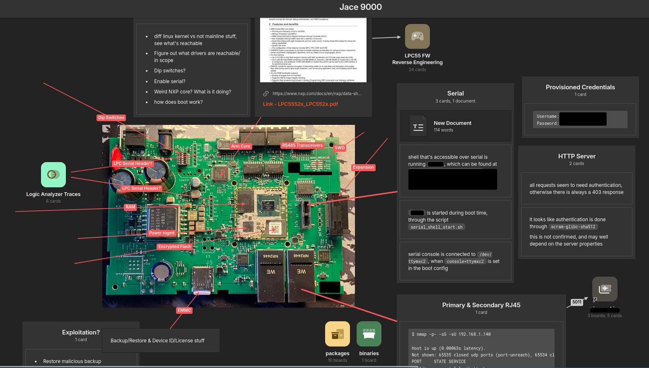This screenshot has height=368, width=649.
Task: Select the Provisioned Credentials column title
Action: click(580, 87)
